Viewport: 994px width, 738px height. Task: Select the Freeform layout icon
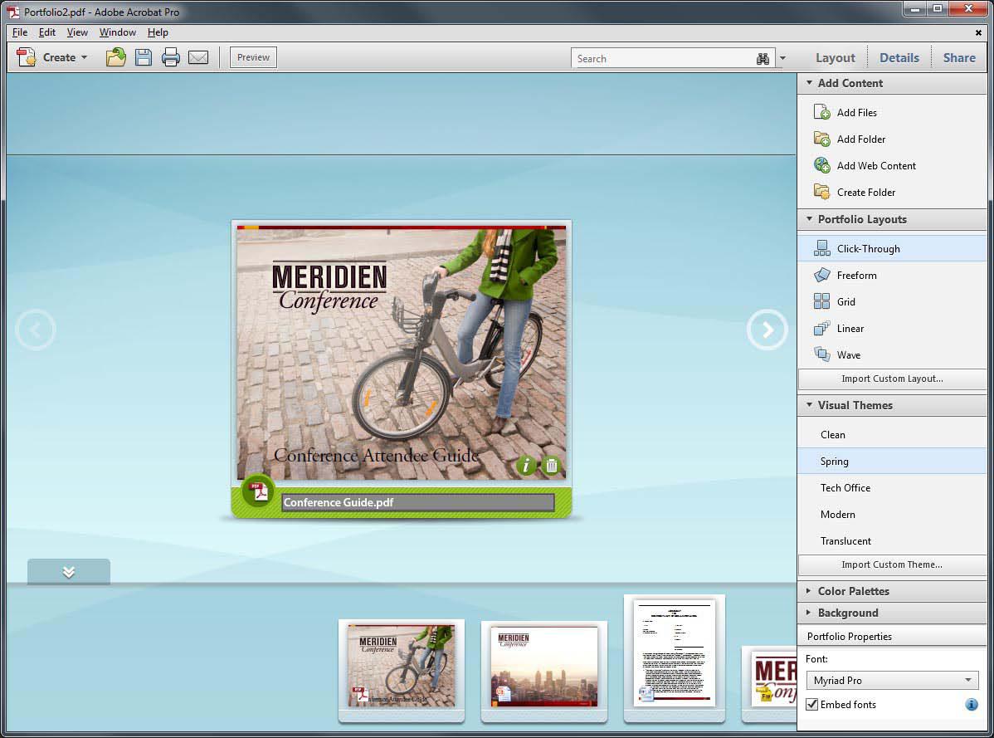pos(822,275)
